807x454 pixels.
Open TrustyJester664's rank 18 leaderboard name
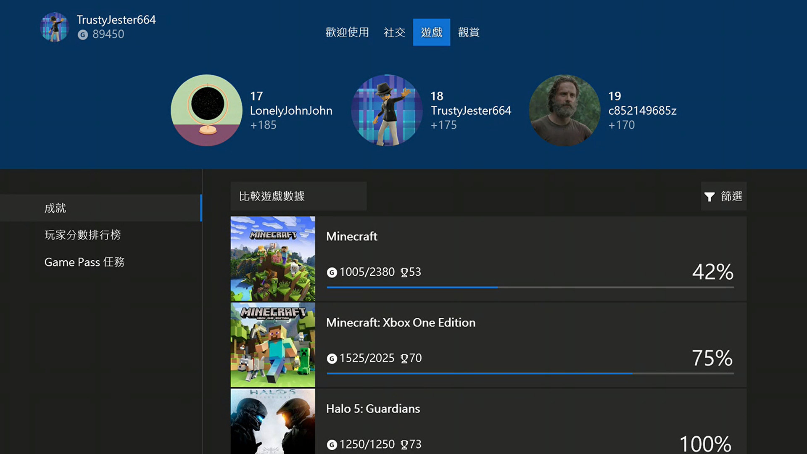tap(471, 111)
